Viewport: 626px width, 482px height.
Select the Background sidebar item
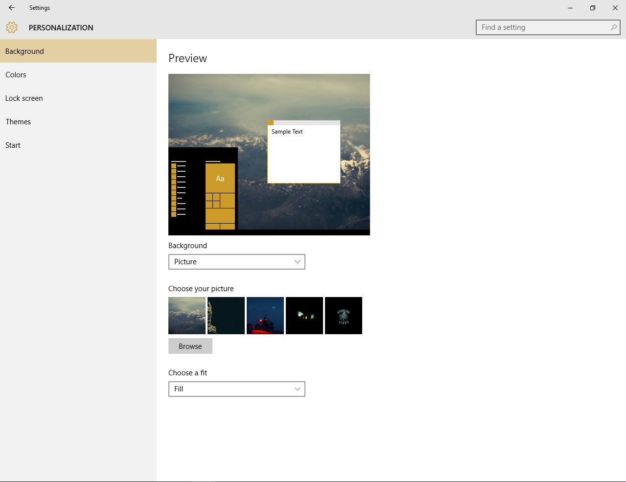tap(78, 51)
